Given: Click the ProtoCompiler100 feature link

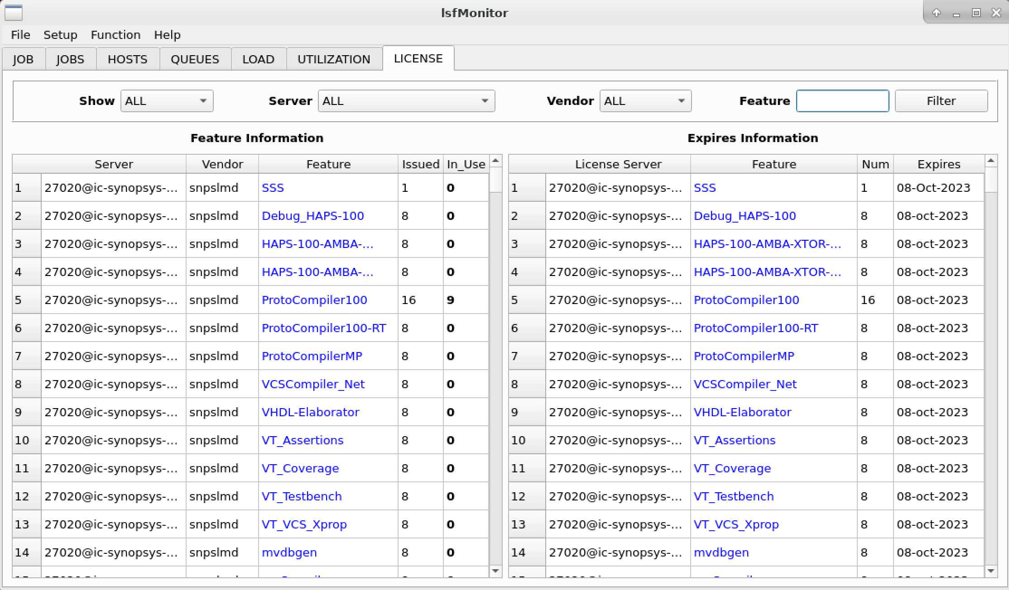Looking at the screenshot, I should click(314, 300).
